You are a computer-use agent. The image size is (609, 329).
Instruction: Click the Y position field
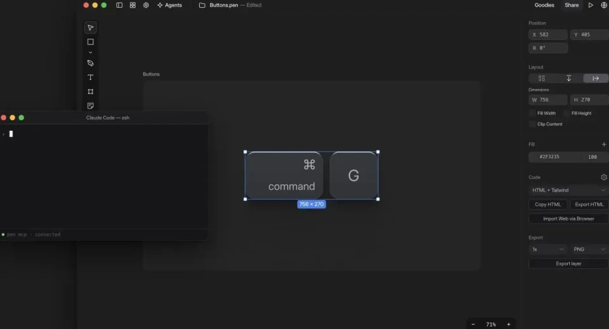tap(589, 34)
